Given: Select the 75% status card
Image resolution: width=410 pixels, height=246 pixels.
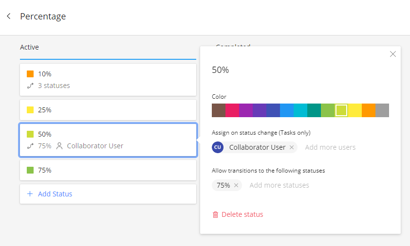Looking at the screenshot, I should (108, 170).
